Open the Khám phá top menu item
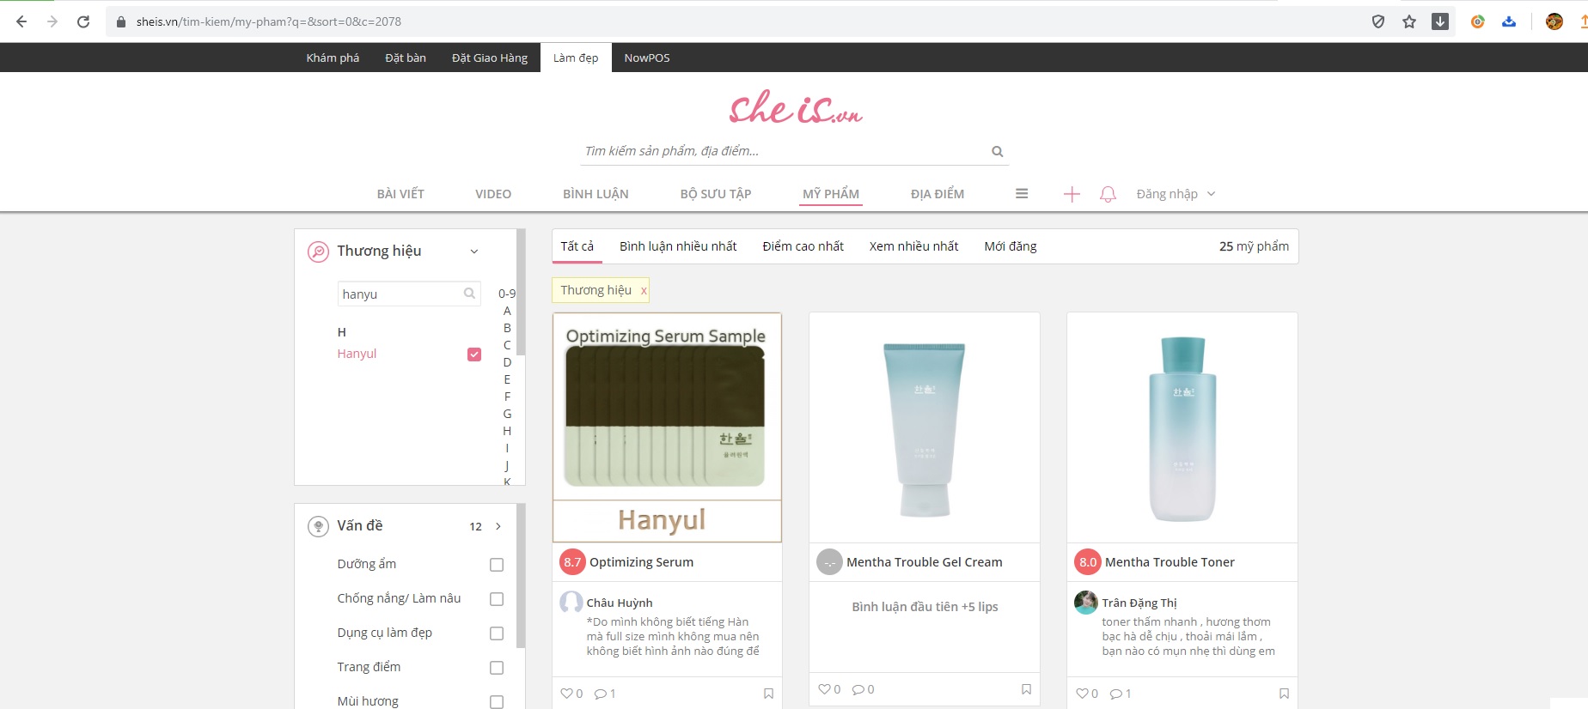This screenshot has height=709, width=1588. [333, 58]
